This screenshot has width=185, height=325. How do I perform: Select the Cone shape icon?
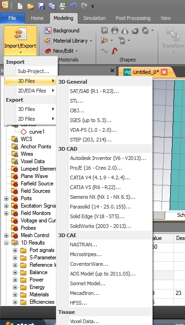pyautogui.click(x=125, y=31)
